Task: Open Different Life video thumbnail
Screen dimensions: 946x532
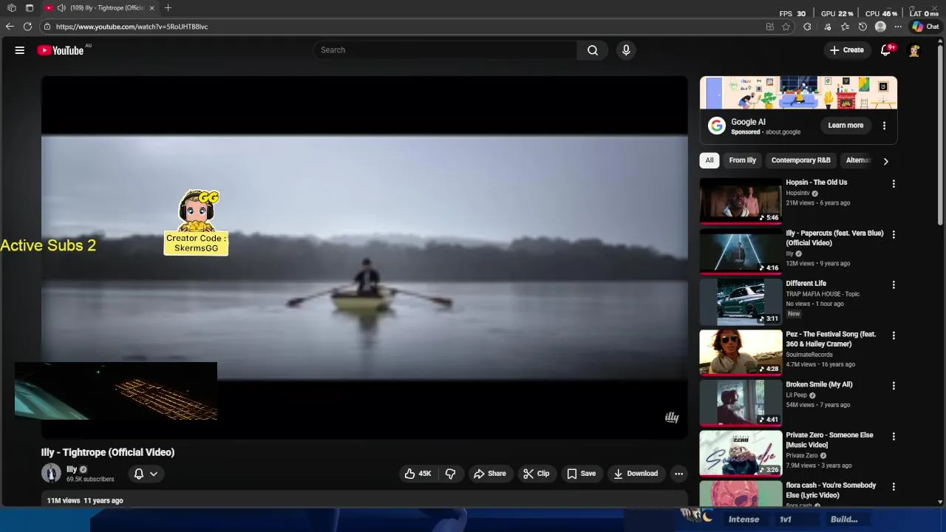Action: [741, 301]
